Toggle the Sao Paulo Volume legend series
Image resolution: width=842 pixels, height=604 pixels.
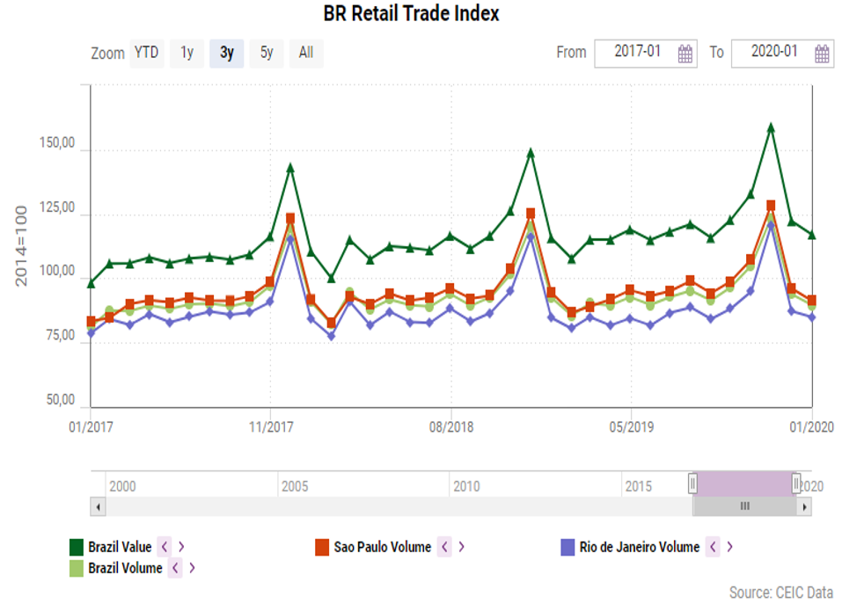(x=383, y=547)
